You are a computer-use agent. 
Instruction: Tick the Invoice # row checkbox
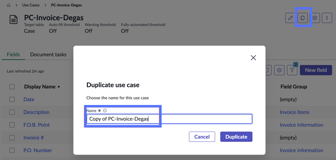click(x=12, y=137)
